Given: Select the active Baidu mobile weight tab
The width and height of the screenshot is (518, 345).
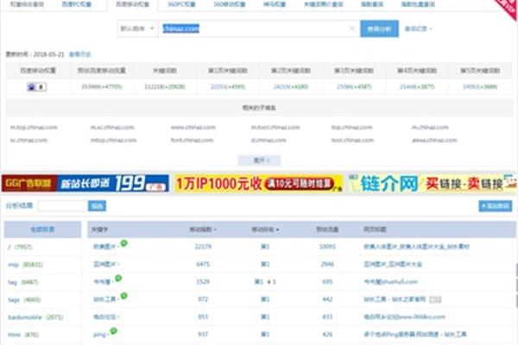Looking at the screenshot, I should point(132,4).
